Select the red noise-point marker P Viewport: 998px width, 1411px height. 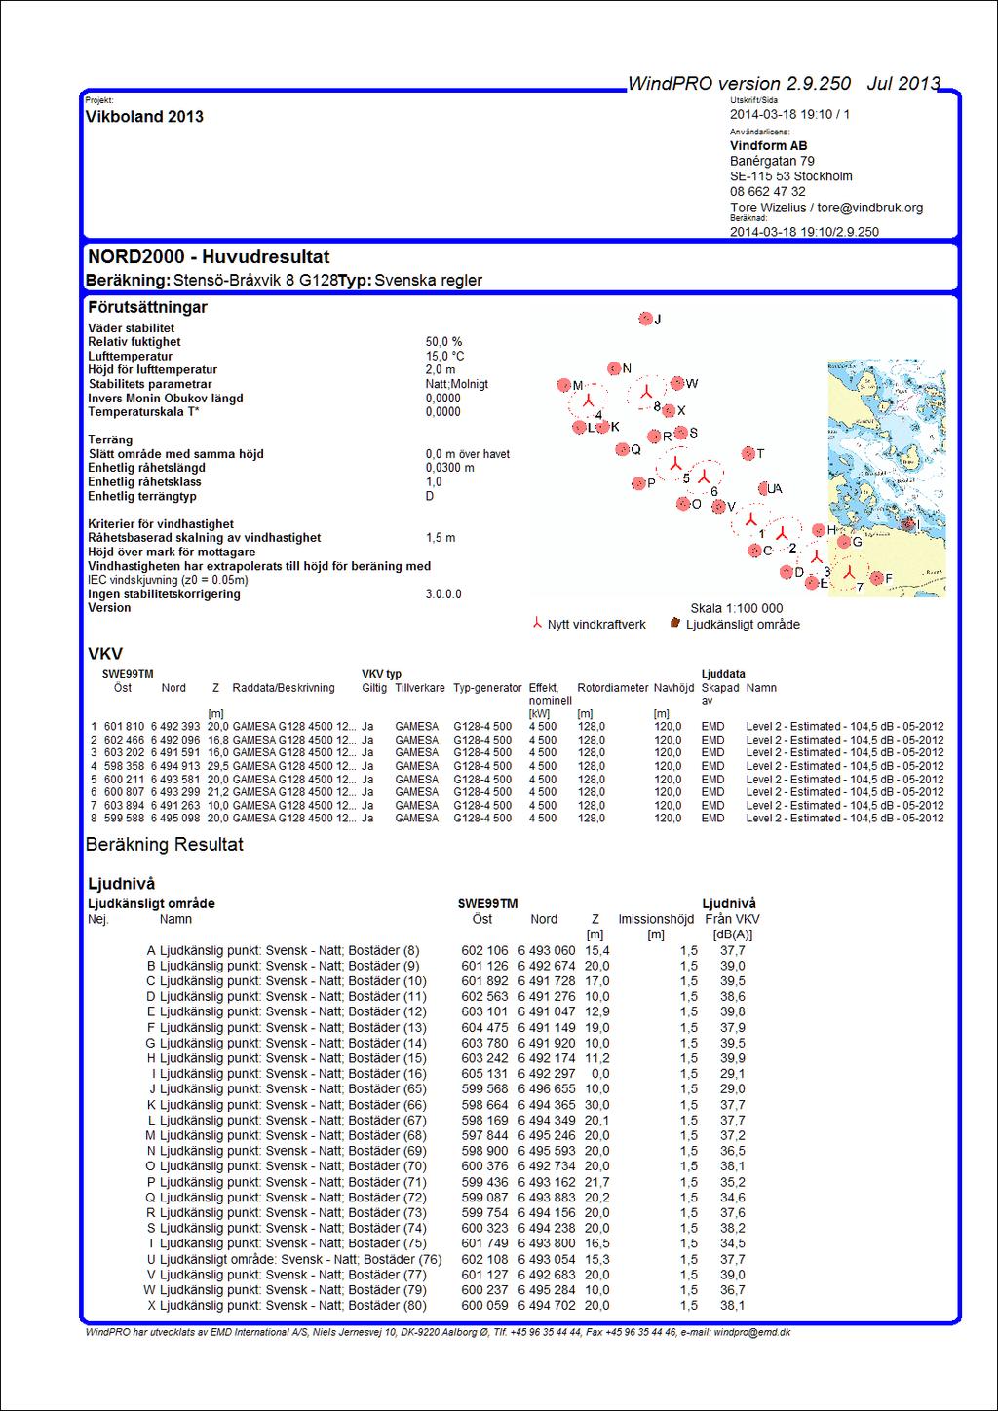click(638, 483)
